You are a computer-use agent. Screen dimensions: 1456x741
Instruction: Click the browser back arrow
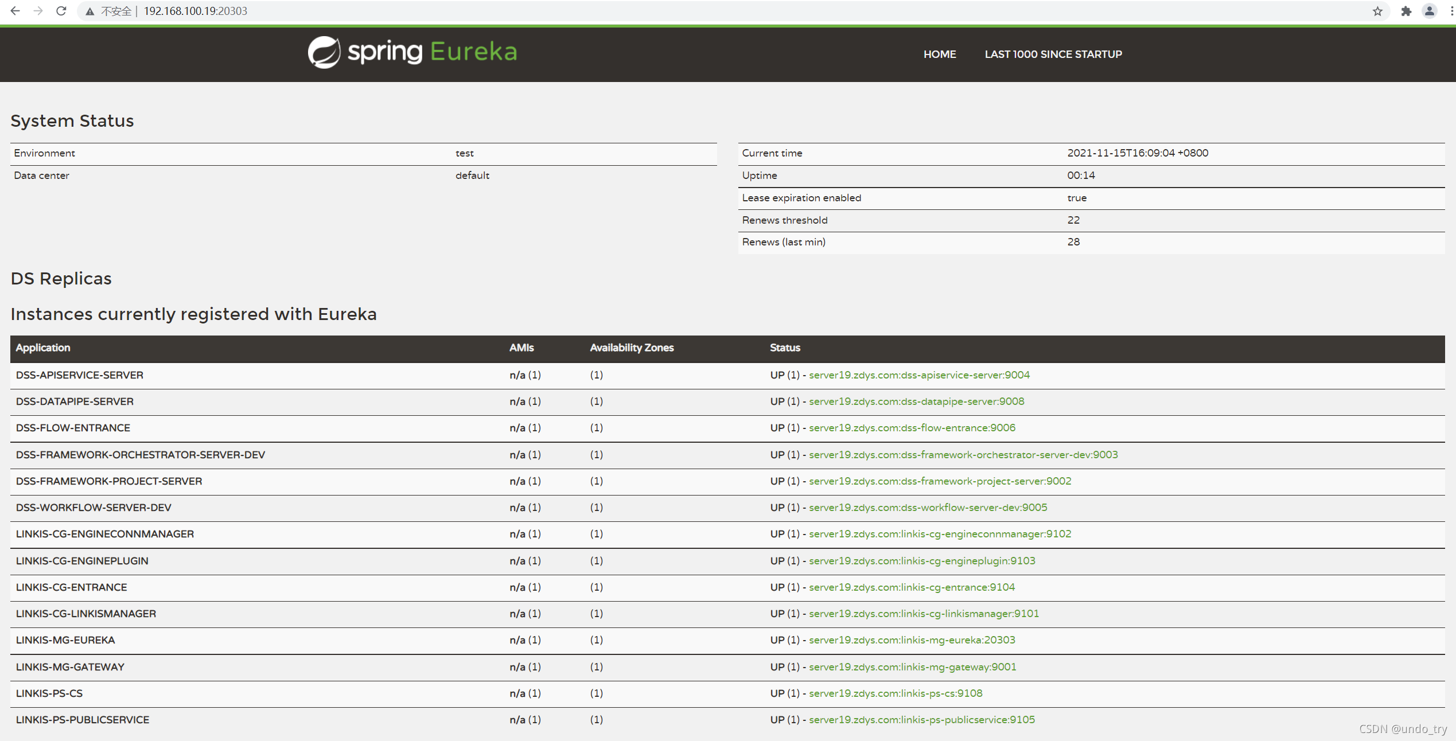pyautogui.click(x=15, y=11)
